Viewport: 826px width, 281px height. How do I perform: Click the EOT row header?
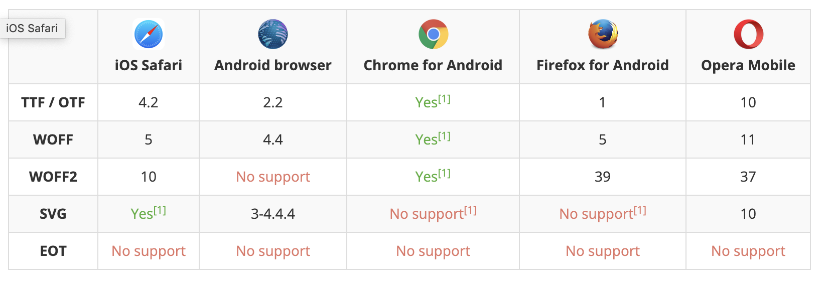pyautogui.click(x=53, y=251)
